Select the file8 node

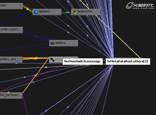(x=11, y=6)
